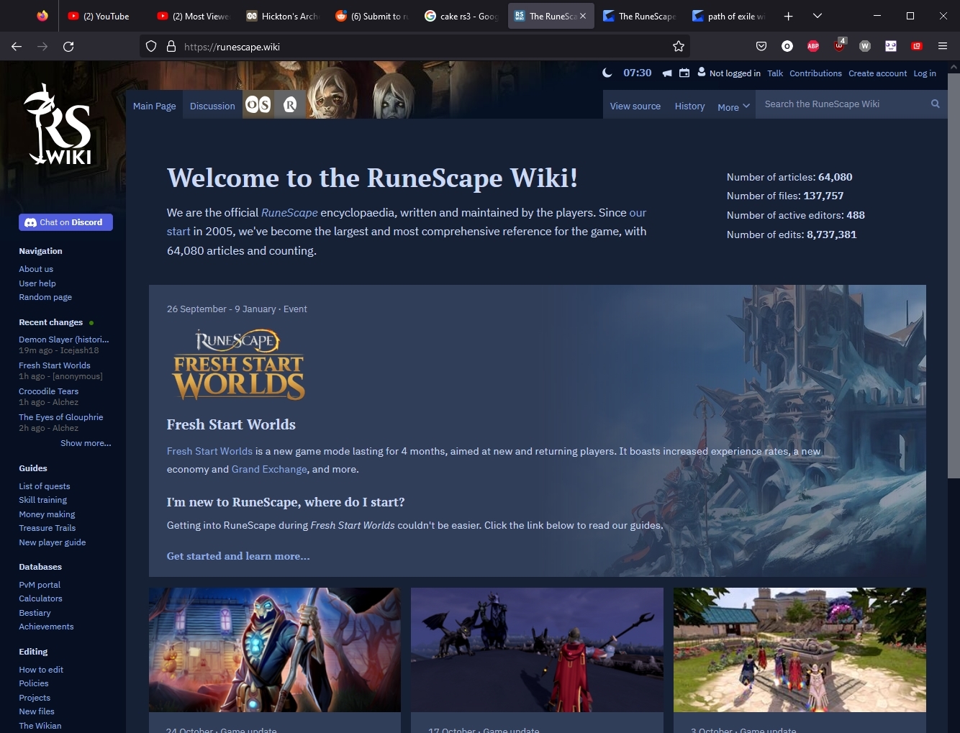Open the Discussion tab

click(x=212, y=105)
